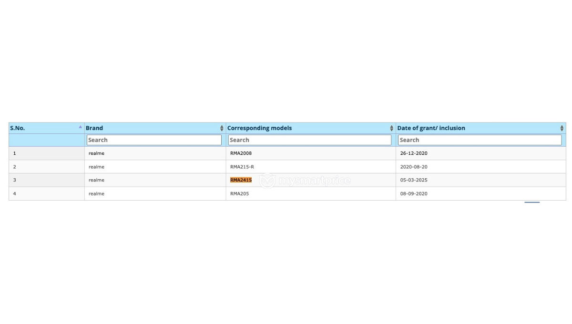The height and width of the screenshot is (324, 572).
Task: Select the S.No. column header
Action: point(18,128)
